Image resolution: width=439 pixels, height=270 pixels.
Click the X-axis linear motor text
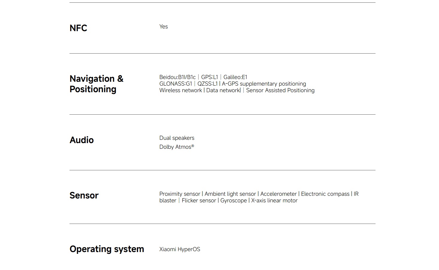[274, 200]
